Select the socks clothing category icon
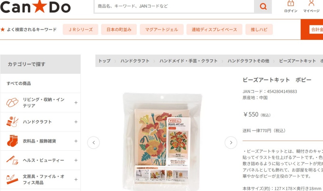 coord(12,141)
